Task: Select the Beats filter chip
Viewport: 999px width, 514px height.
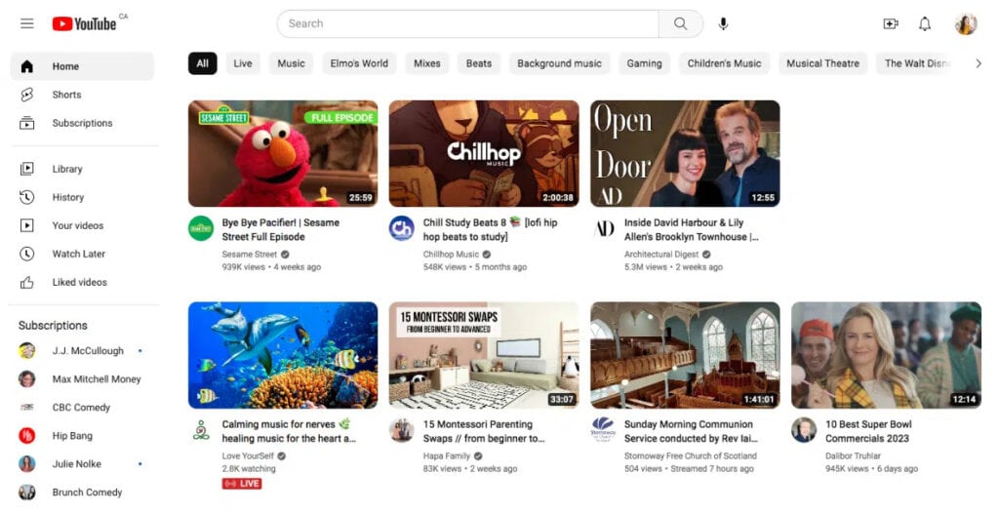Action: point(478,63)
